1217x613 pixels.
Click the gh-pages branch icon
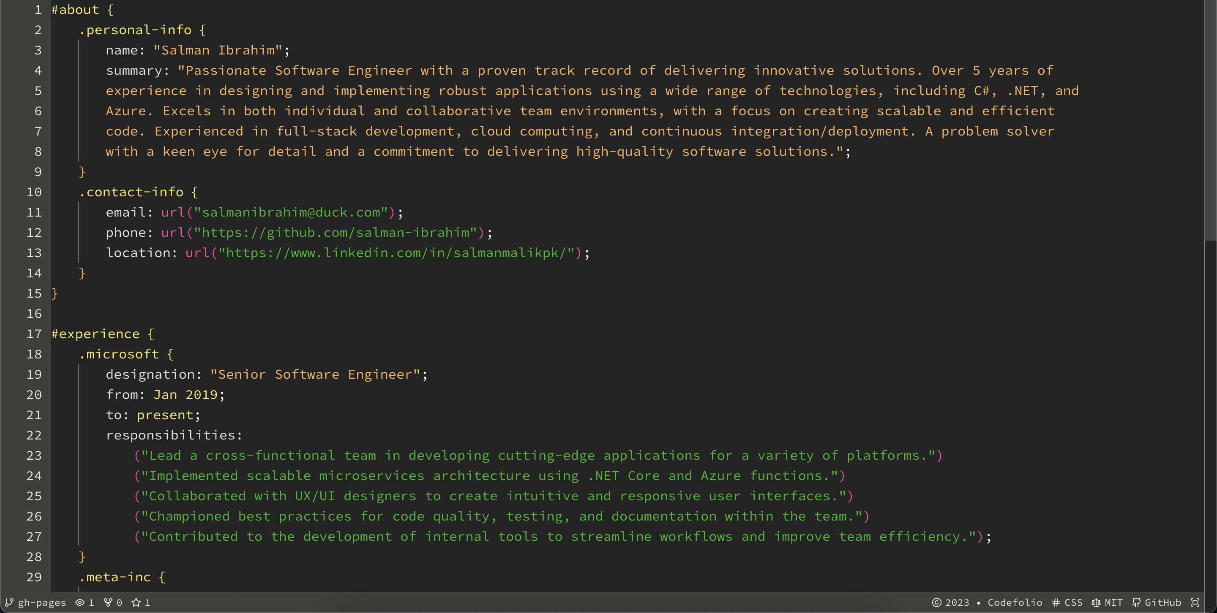pyautogui.click(x=9, y=602)
